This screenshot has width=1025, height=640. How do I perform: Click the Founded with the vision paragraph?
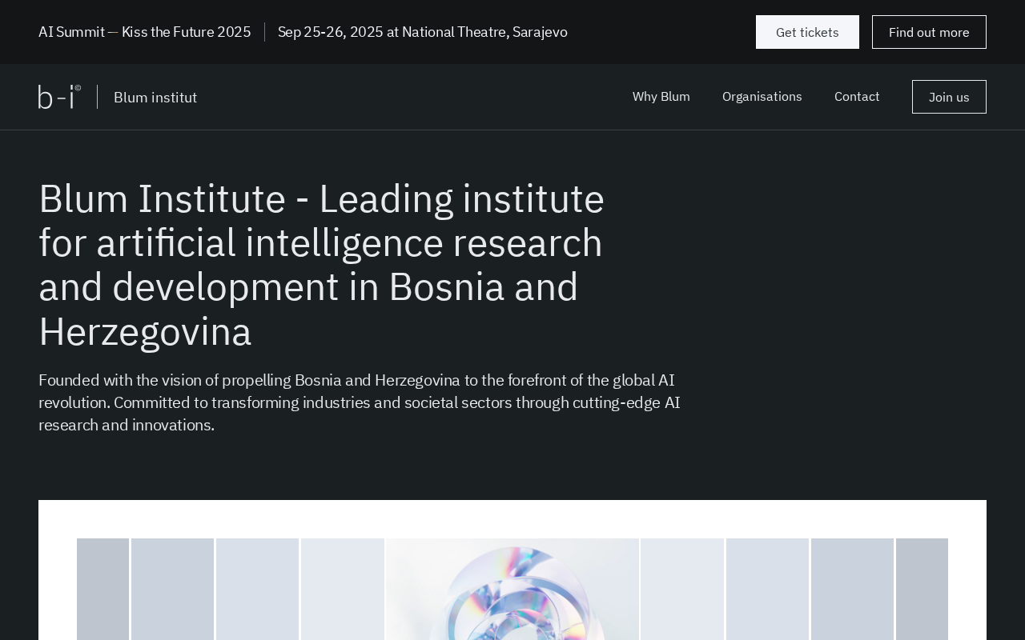pyautogui.click(x=360, y=402)
